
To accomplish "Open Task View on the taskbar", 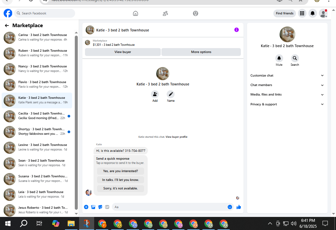I will coord(39,223).
